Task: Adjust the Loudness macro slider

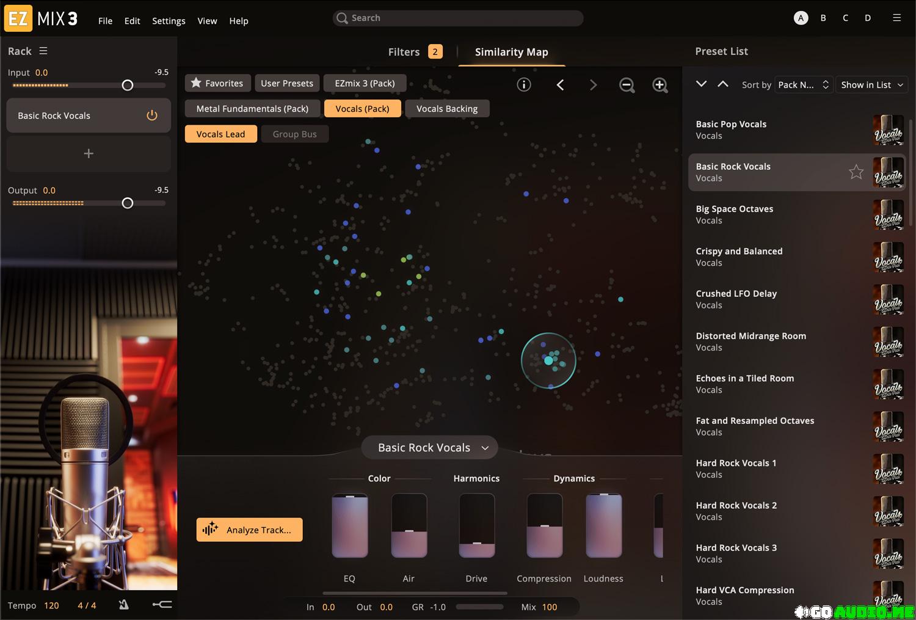Action: click(x=604, y=525)
